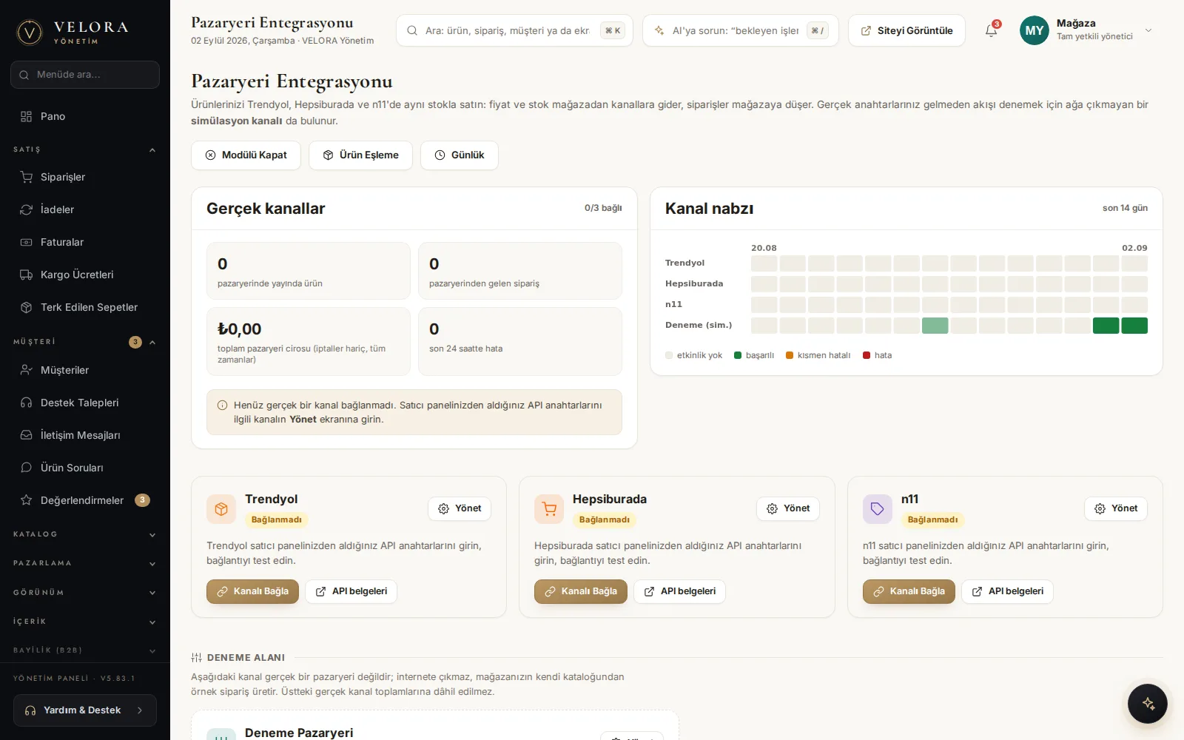Click the Trendyol channel box icon

coord(221,509)
